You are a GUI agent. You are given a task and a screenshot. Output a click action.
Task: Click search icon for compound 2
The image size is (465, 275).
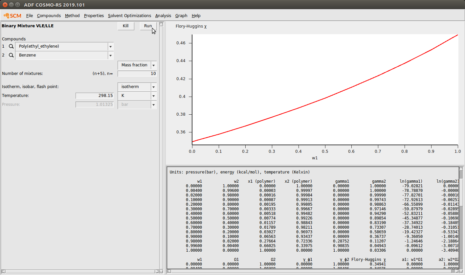(11, 56)
